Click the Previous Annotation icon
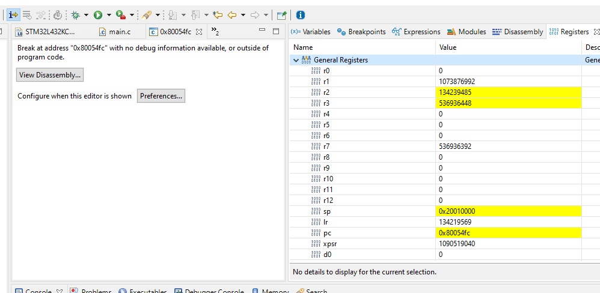 point(195,15)
